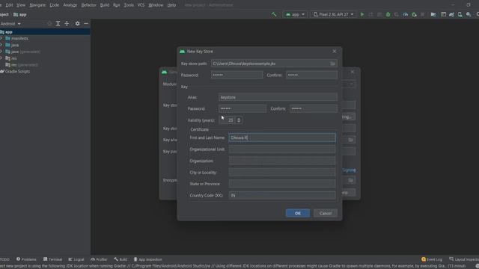Open the Build tool window tab

(x=120, y=259)
